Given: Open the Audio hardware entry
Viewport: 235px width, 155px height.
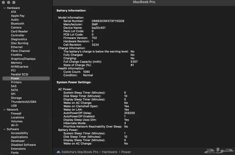Looking at the screenshot, I should (15, 19).
